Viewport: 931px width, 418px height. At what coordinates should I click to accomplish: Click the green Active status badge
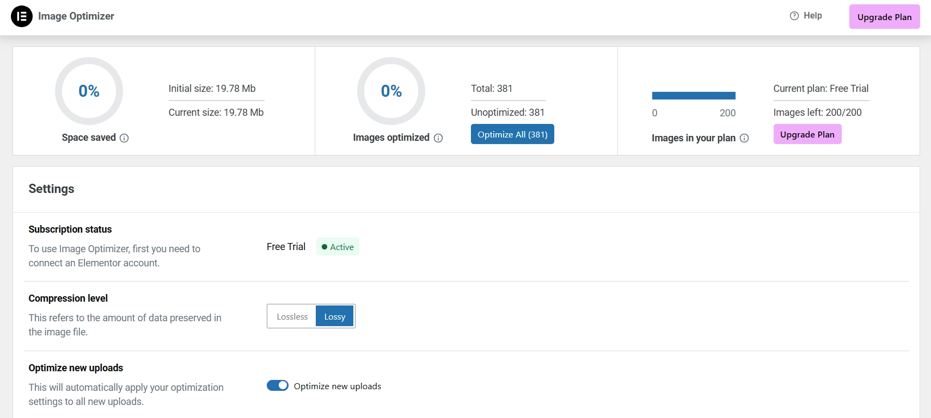[x=338, y=247]
